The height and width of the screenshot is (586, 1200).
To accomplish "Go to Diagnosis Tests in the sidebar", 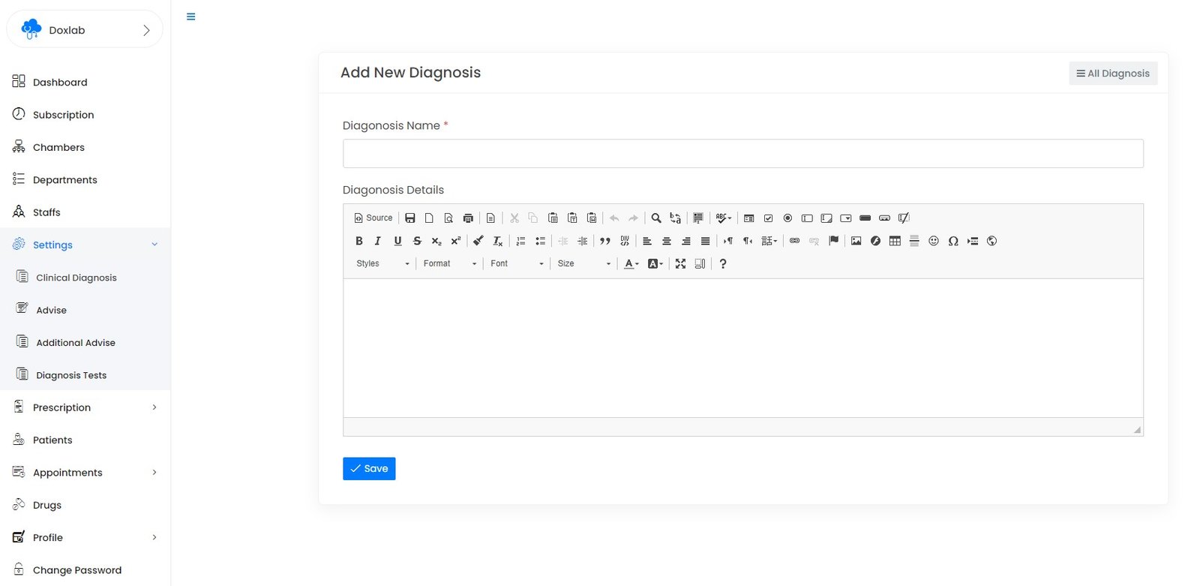I will tap(71, 375).
